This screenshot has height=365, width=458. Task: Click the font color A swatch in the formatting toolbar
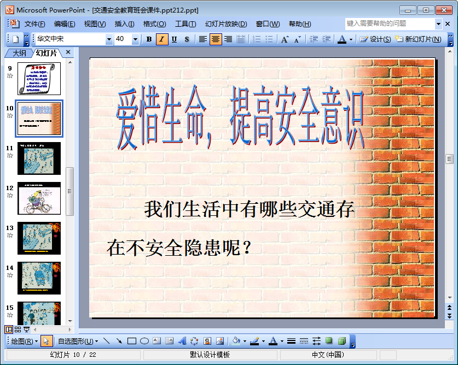click(341, 39)
